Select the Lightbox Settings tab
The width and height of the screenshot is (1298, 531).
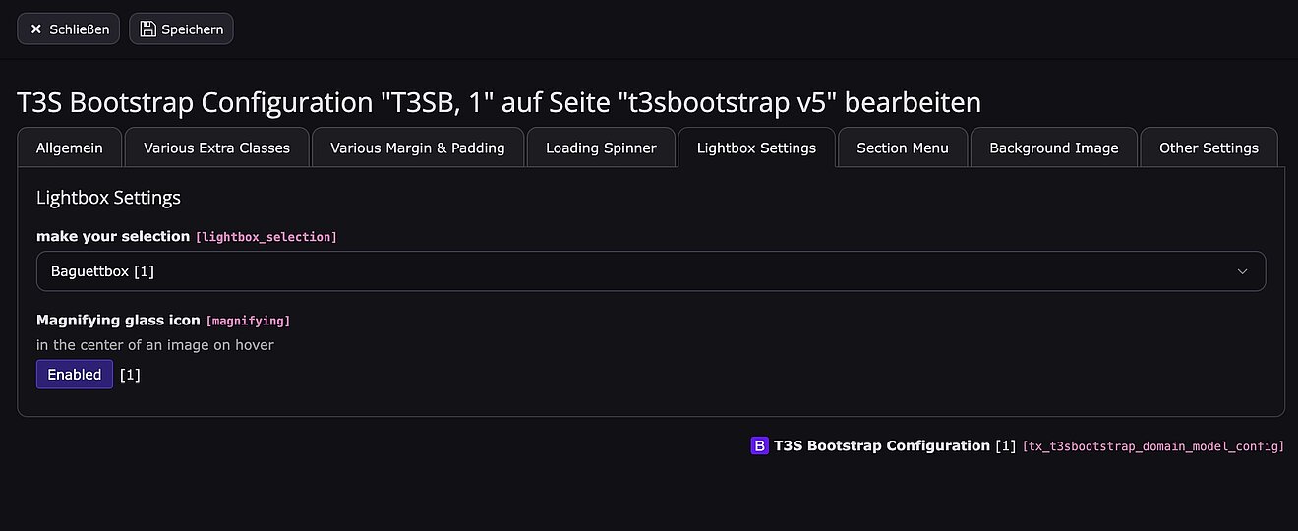756,148
